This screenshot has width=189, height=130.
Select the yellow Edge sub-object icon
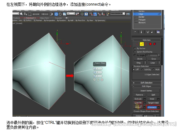click(142, 44)
